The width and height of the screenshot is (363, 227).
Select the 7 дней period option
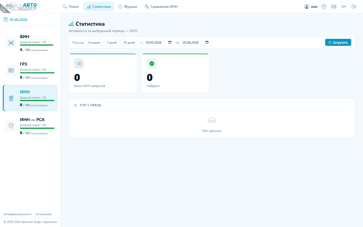click(x=112, y=43)
